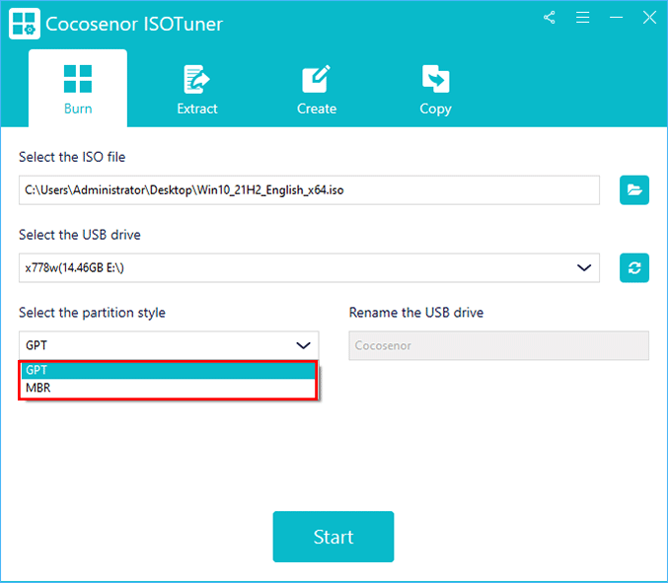The height and width of the screenshot is (583, 668).
Task: Click the 'Select the USB drive' label
Action: point(80,235)
